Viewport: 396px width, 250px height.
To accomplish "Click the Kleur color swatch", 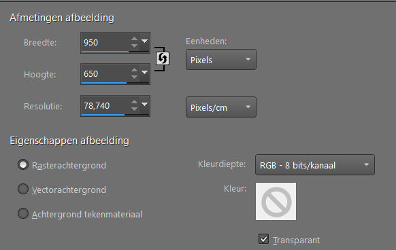I will pos(276,201).
